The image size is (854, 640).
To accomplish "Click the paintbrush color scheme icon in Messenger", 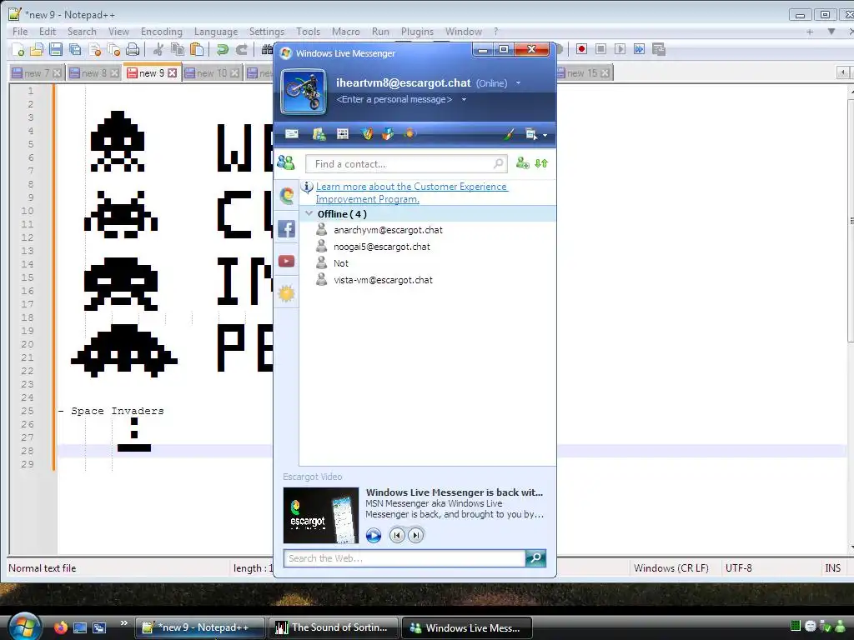I will pos(508,134).
